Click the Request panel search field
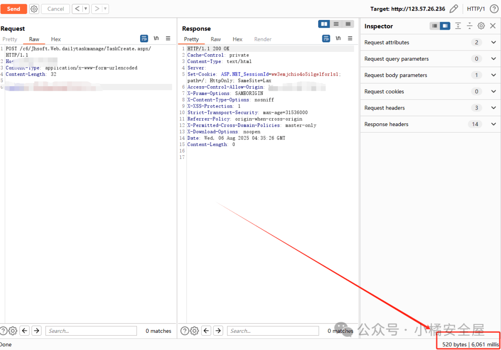The image size is (501, 350). tap(91, 331)
